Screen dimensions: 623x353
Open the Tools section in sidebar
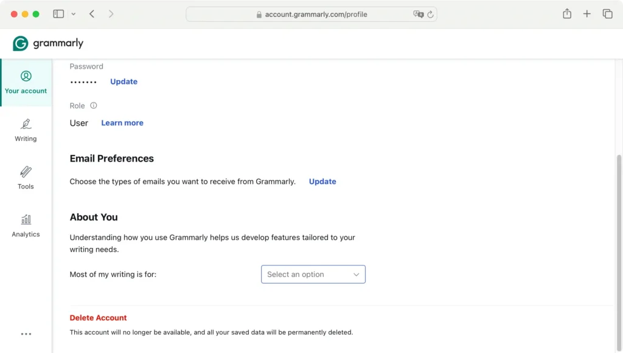click(x=26, y=177)
